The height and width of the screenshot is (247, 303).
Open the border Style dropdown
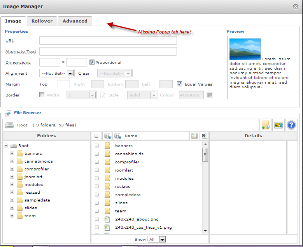pos(143,95)
